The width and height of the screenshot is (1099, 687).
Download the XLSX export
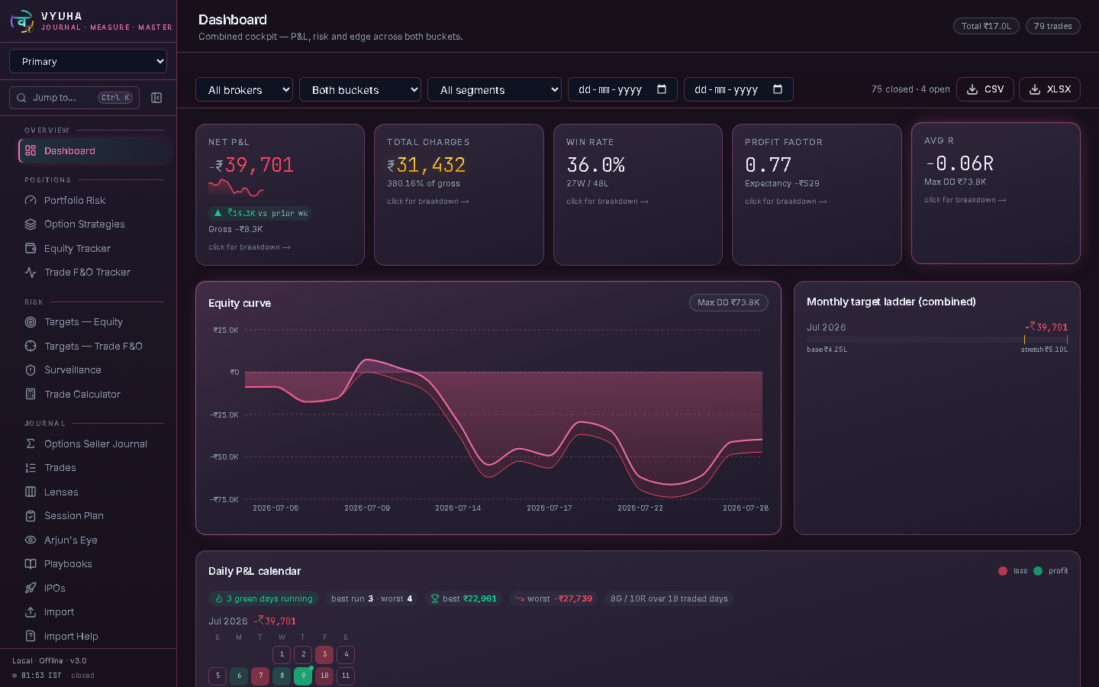(x=1049, y=89)
